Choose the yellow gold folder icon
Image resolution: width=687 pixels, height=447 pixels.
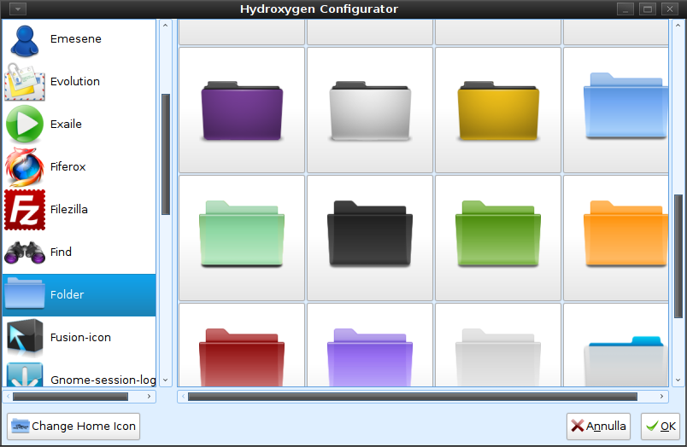click(x=498, y=111)
